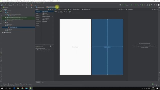The image size is (160, 90).
Task: Toggle the autoconnect magnet icon
Action: click(58, 12)
